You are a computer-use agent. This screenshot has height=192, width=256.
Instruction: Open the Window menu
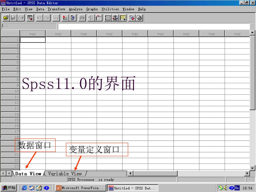coord(128,9)
